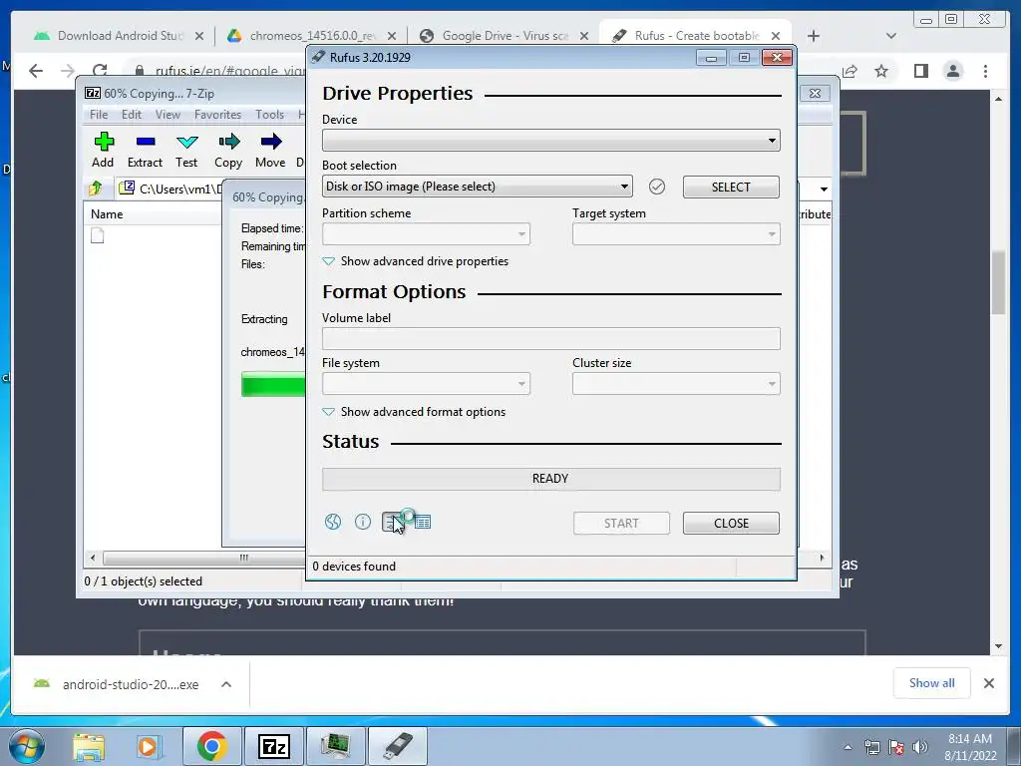Open Rufus About info icon
This screenshot has width=1021, height=766.
(363, 522)
